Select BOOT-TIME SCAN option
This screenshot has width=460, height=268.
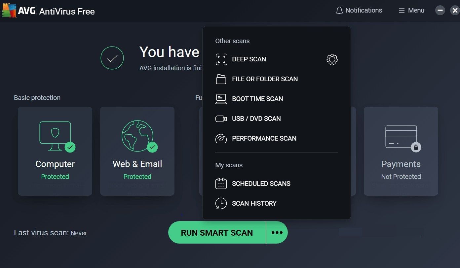click(258, 99)
